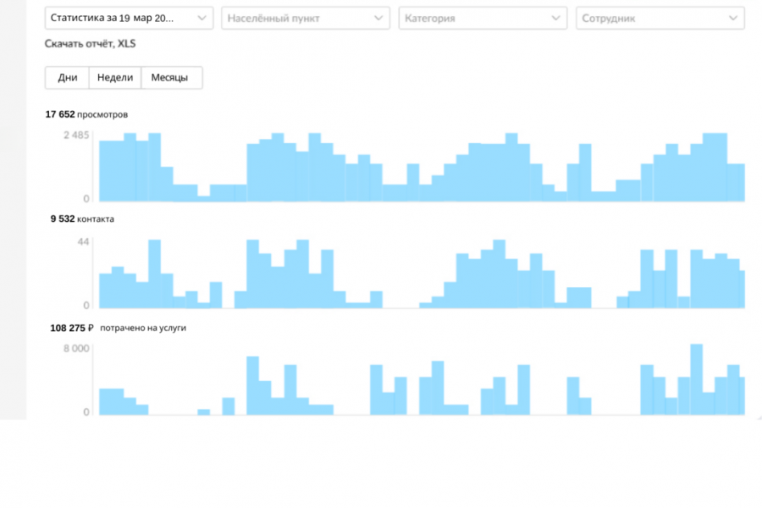Screen dimensions: 762x508
Task: Open the Статистика за 19 мар date selector
Action: tap(119, 18)
